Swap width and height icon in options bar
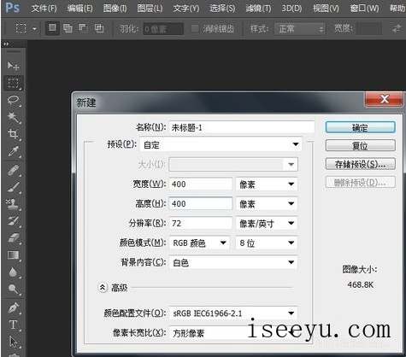This screenshot has width=406, height=357. (x=397, y=28)
